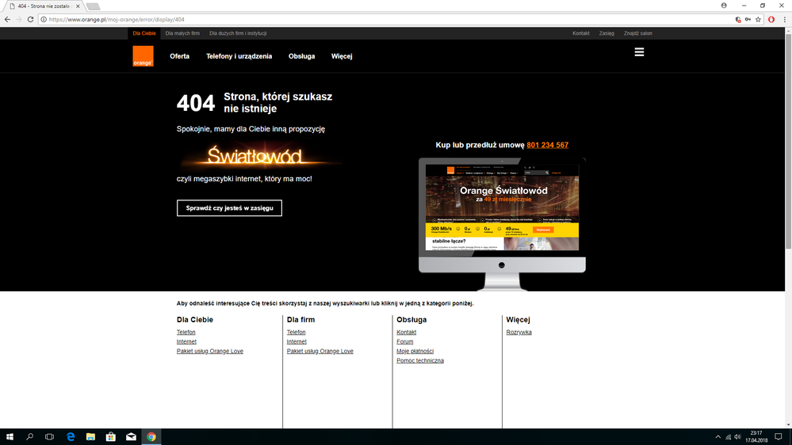Click the Chrome taskbar icon
Image resolution: width=792 pixels, height=445 pixels.
click(151, 437)
